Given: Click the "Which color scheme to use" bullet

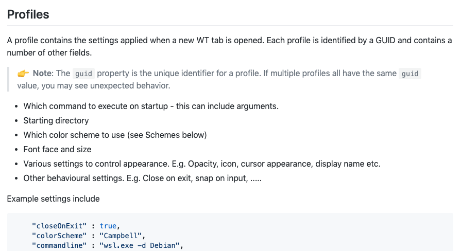Looking at the screenshot, I should (114, 135).
